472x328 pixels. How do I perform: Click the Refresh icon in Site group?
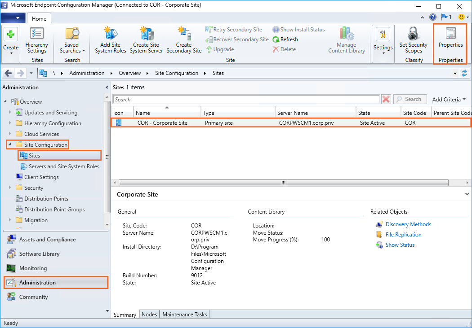276,39
